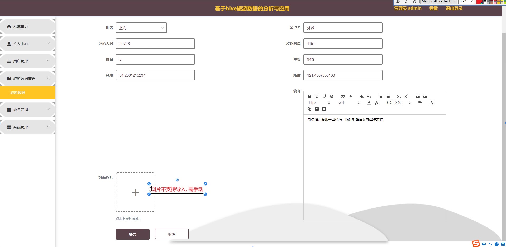The height and width of the screenshot is (247, 506).
Task: Focus the 经度 field with 31.2391219237
Action: click(x=155, y=75)
